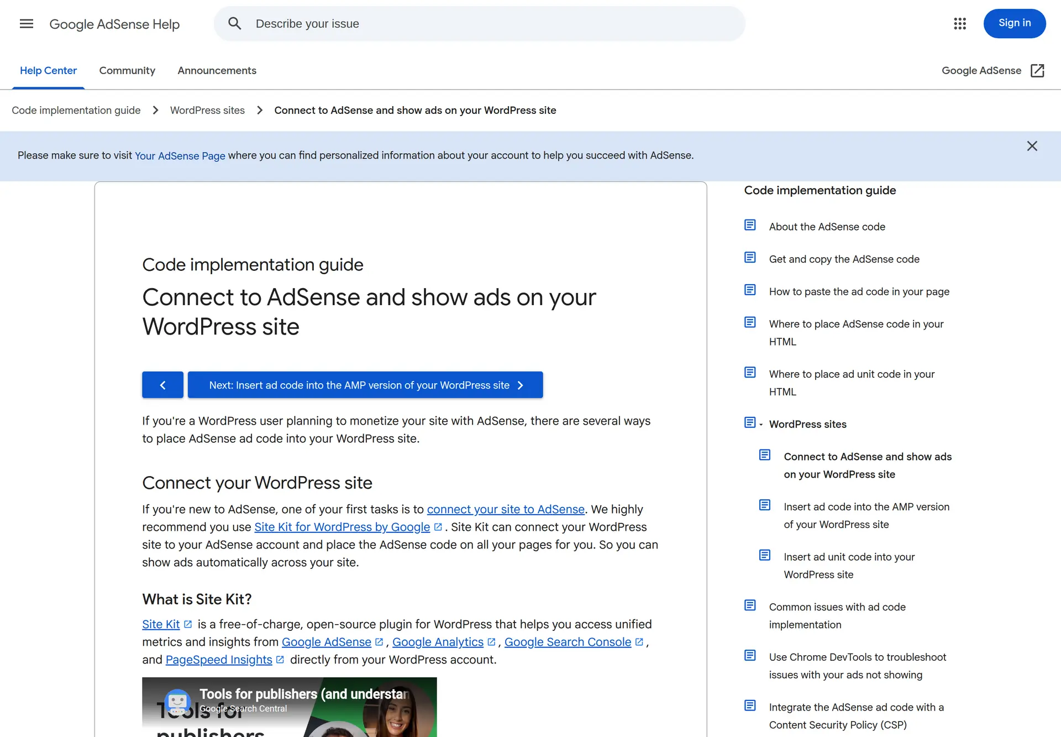Open Google AdSense link in article text
The height and width of the screenshot is (737, 1061).
click(x=327, y=642)
